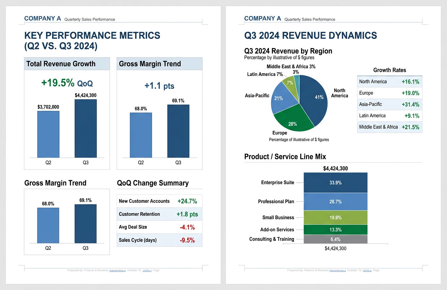
Task: Select the Add-on Services 13.3% segment
Action: pos(335,230)
